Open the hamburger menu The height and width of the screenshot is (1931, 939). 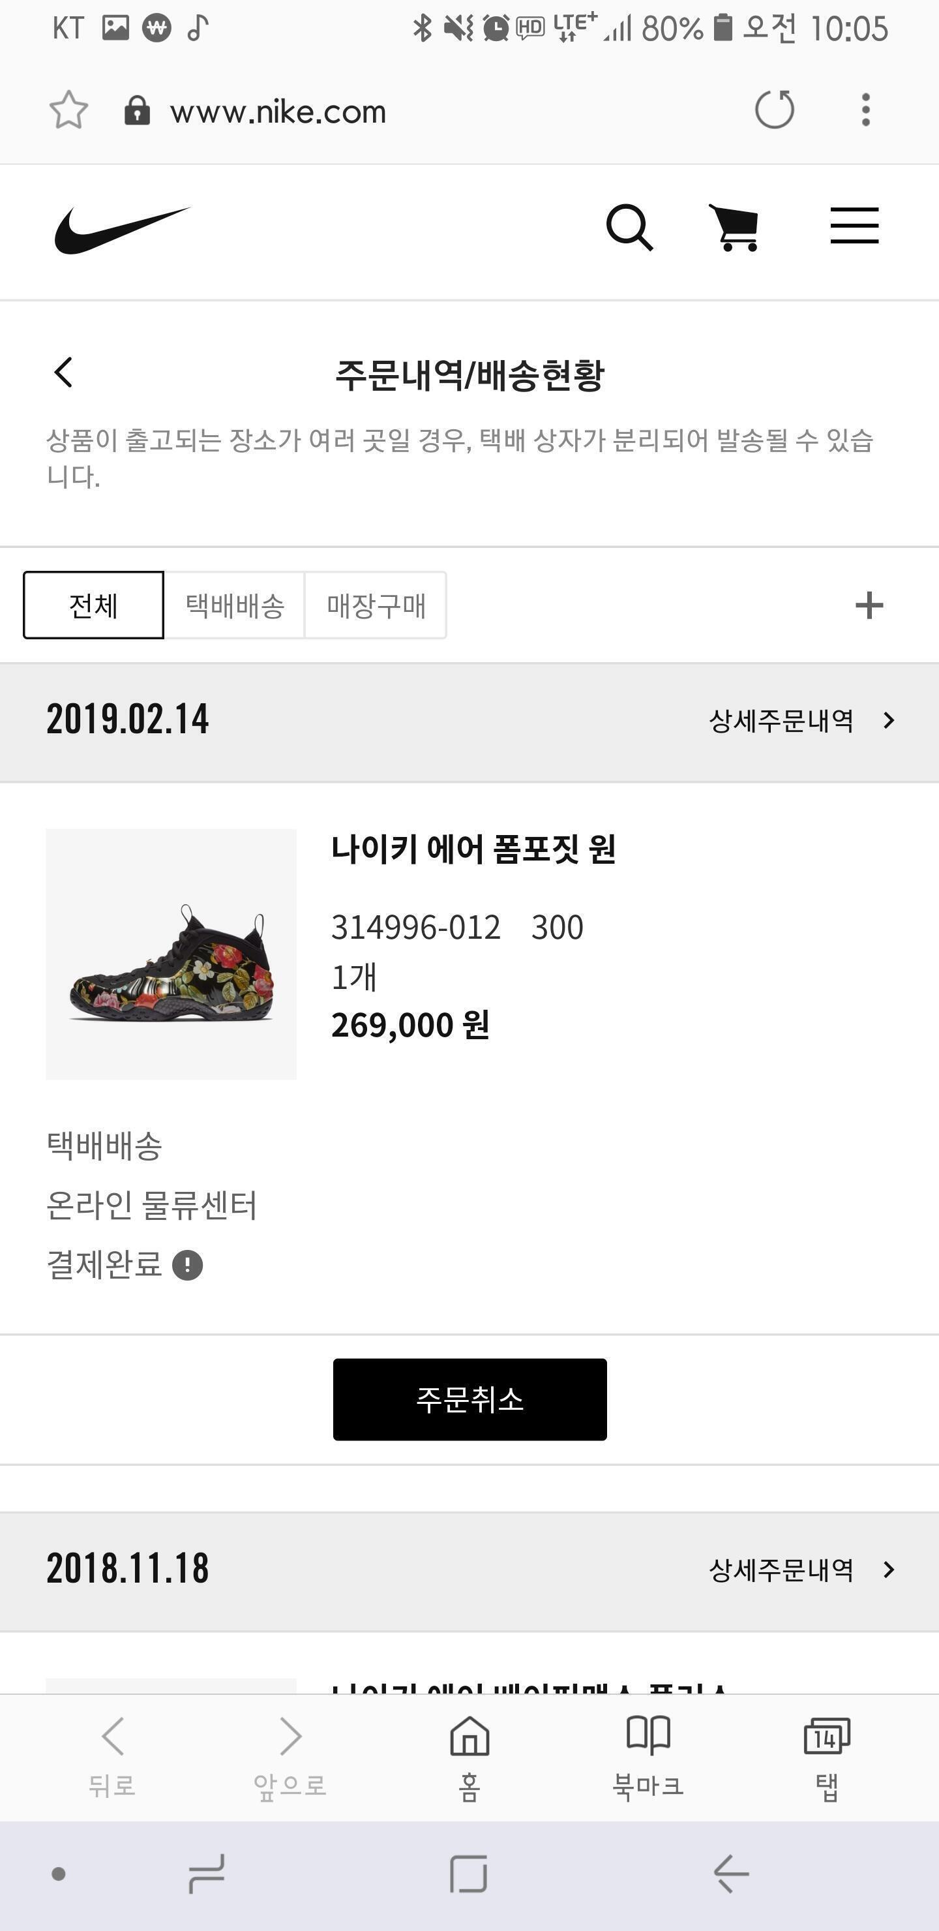click(854, 226)
